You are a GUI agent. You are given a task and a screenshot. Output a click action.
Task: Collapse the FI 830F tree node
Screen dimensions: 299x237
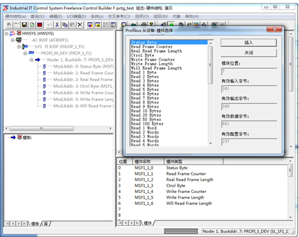pos(19,47)
